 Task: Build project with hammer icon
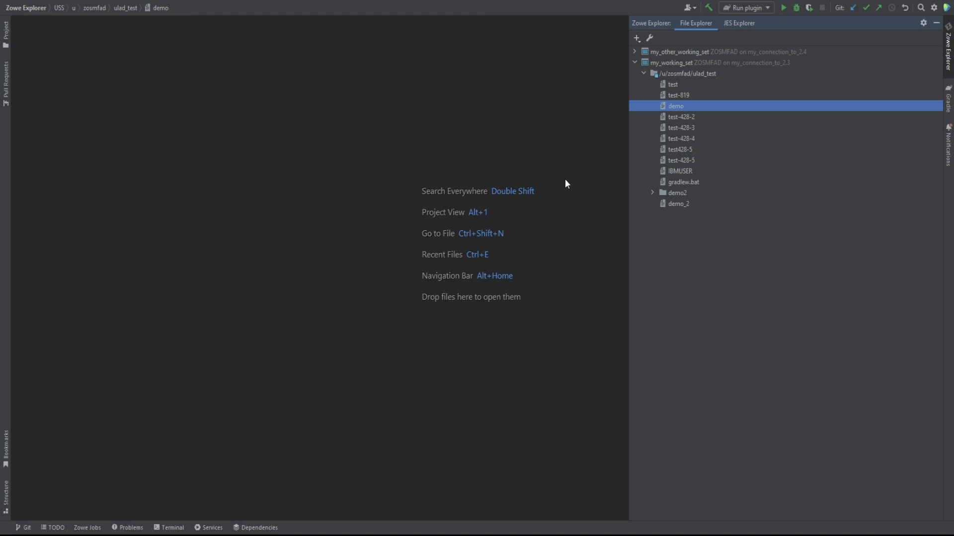709,8
